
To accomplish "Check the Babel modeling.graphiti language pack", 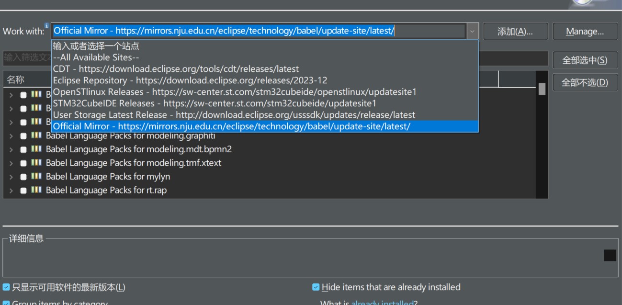I will coord(23,136).
